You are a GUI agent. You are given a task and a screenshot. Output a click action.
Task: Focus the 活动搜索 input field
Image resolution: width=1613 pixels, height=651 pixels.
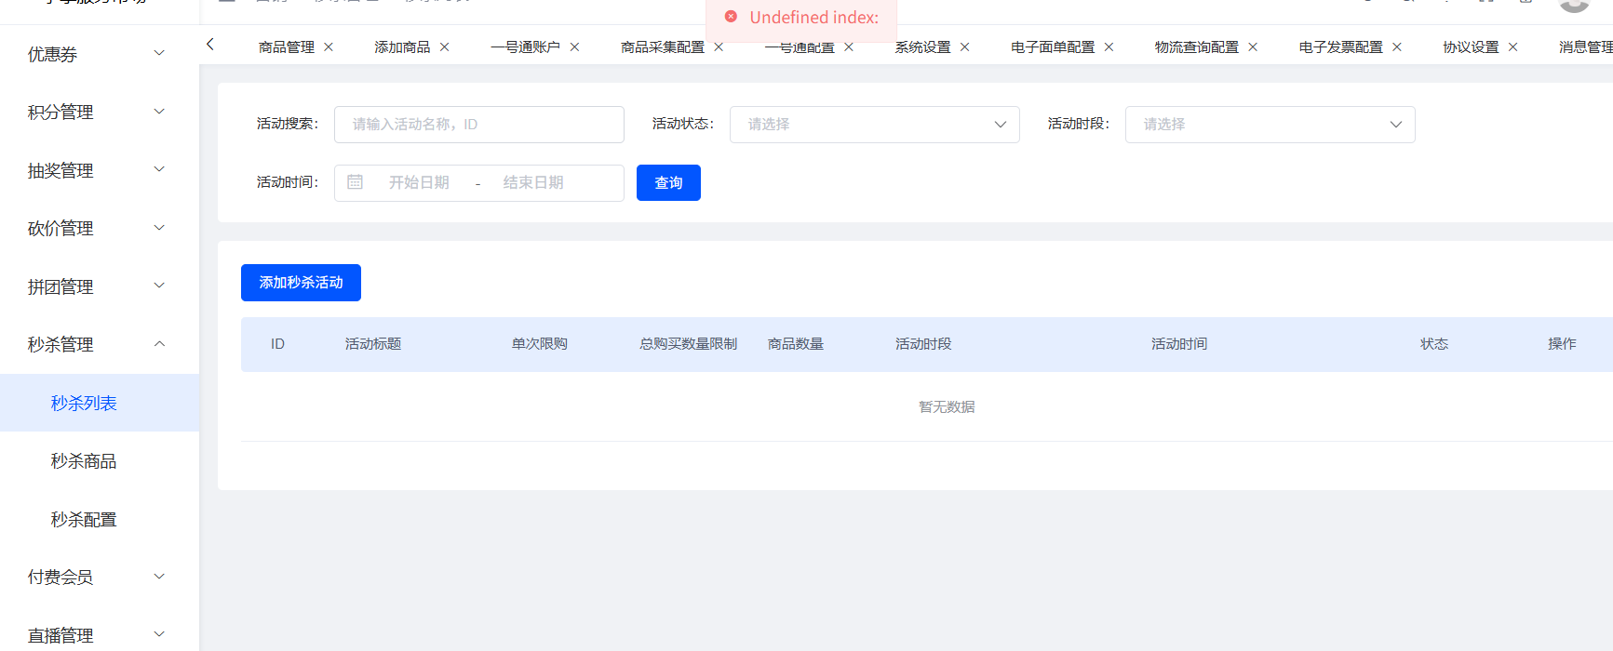(478, 125)
